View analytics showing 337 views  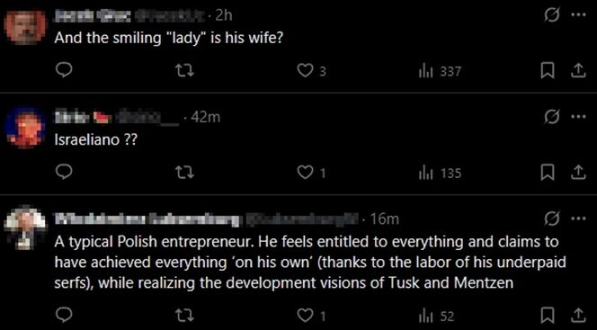[440, 71]
